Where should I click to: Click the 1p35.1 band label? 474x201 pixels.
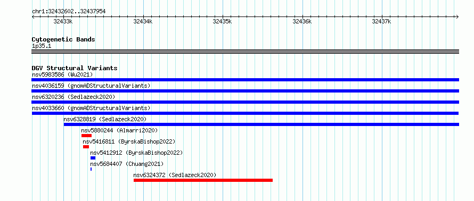pos(42,46)
